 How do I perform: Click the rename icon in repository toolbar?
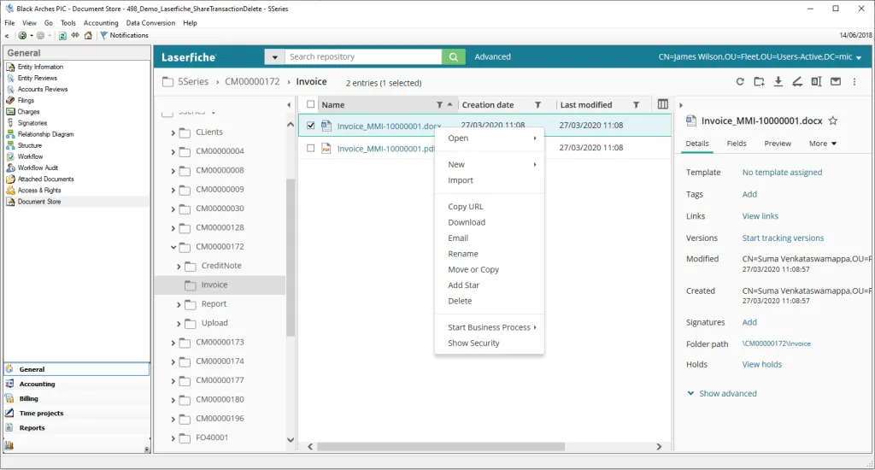tap(816, 81)
